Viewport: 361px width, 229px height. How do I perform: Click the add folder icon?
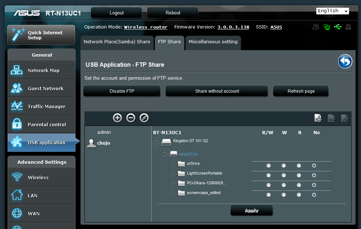pos(318,118)
